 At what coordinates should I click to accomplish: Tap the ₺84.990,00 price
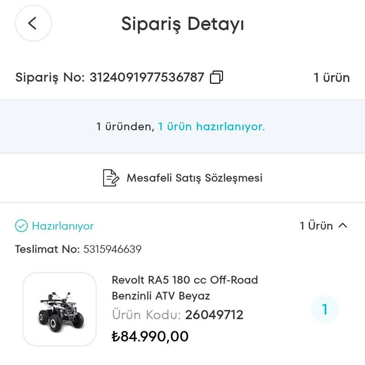[x=150, y=336]
